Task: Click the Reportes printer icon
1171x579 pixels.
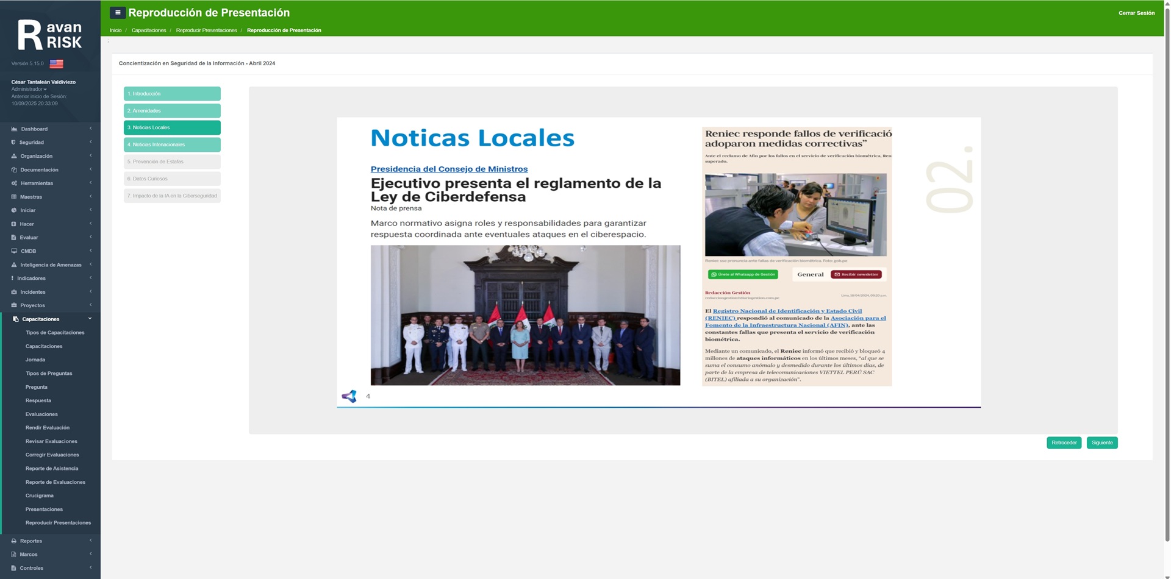Action: 14,541
